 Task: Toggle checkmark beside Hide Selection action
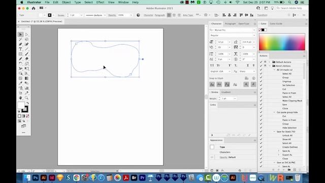(261, 128)
